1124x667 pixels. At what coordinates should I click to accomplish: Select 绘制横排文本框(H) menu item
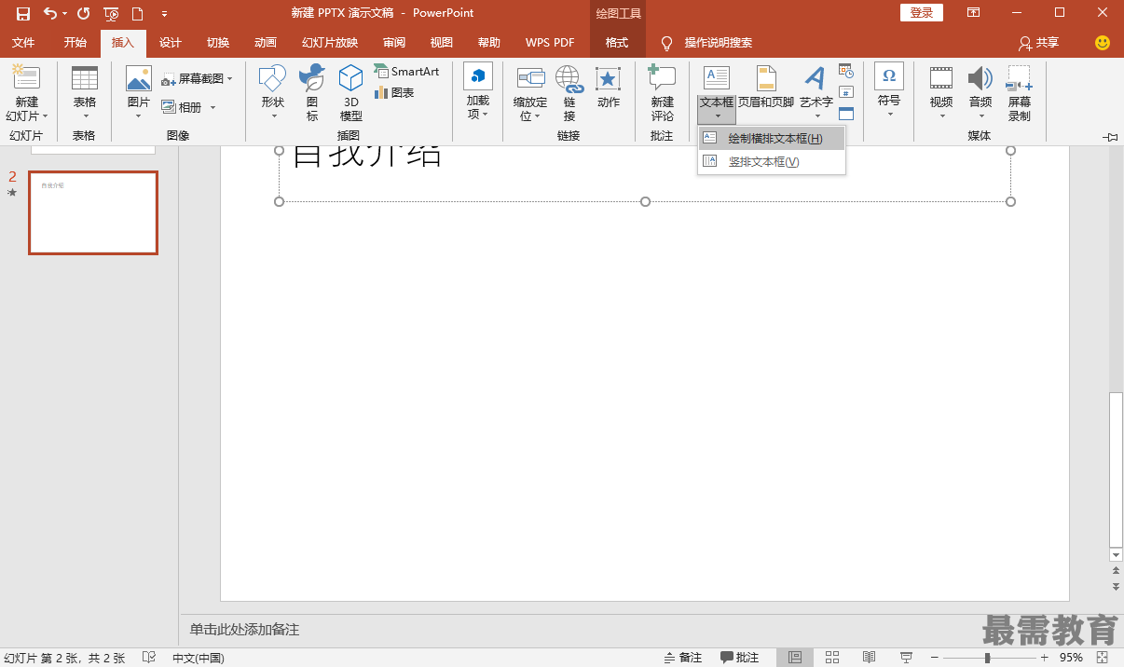click(772, 139)
